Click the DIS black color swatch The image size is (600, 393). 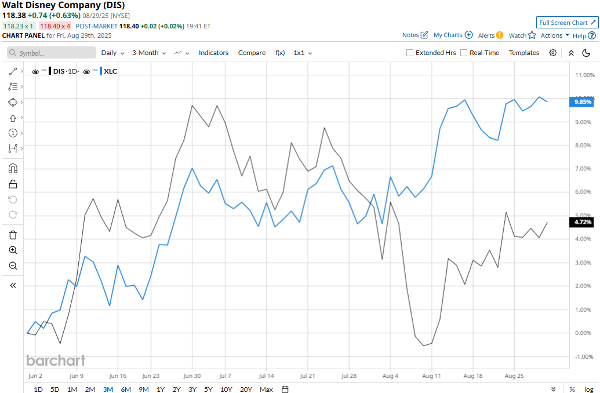[x=50, y=71]
